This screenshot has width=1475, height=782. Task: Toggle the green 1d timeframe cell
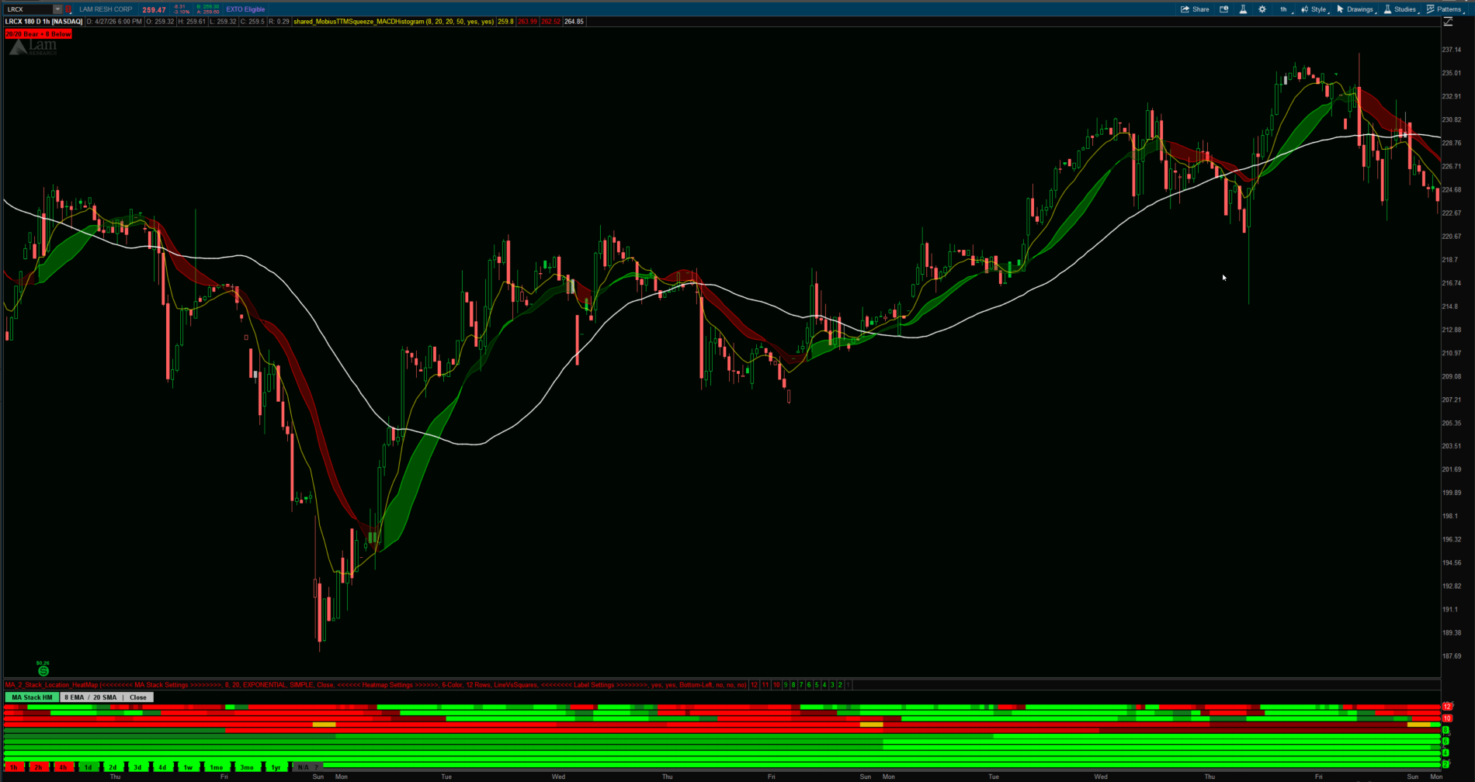87,767
